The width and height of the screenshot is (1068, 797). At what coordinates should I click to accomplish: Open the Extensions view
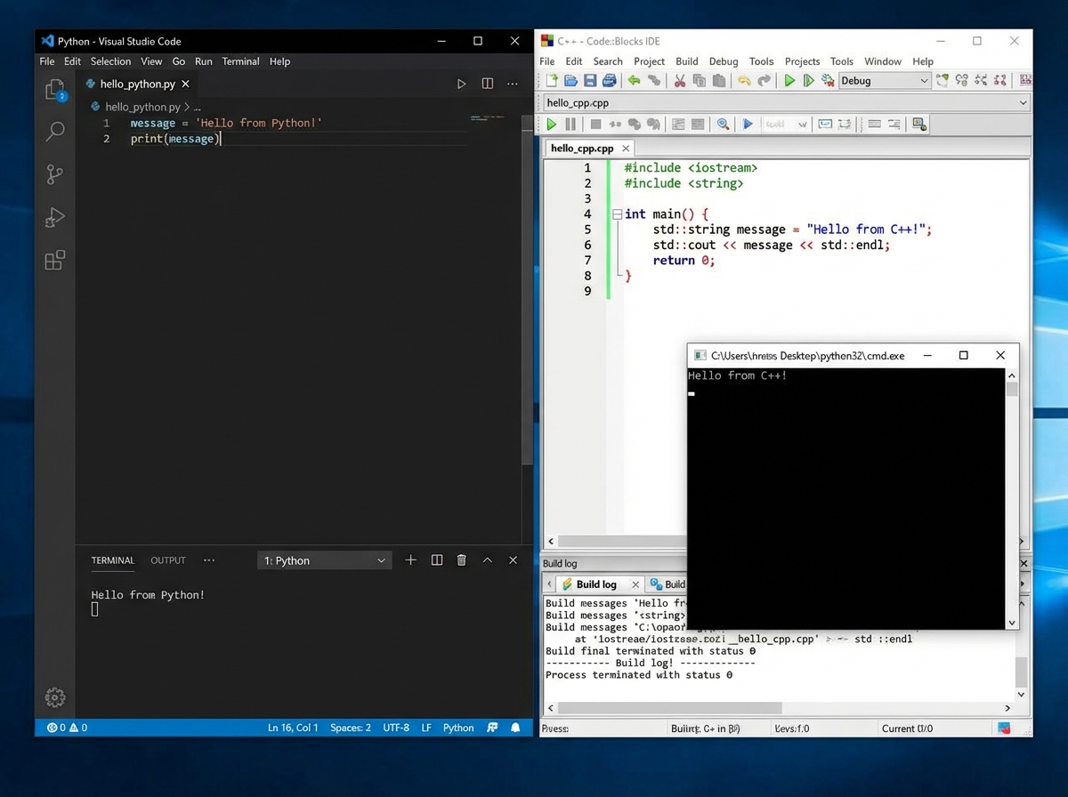pyautogui.click(x=54, y=260)
